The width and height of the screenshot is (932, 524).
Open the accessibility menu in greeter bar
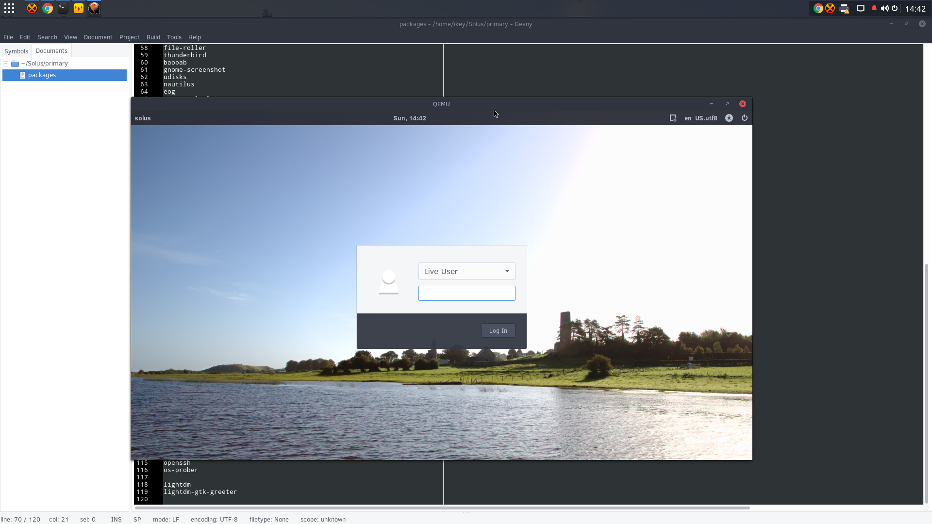729,118
